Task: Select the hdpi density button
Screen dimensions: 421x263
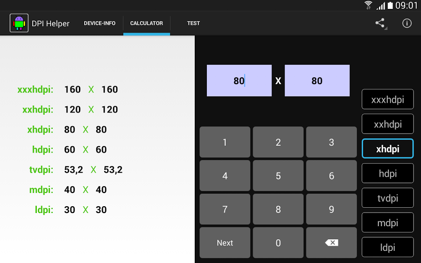Action: [x=387, y=173]
